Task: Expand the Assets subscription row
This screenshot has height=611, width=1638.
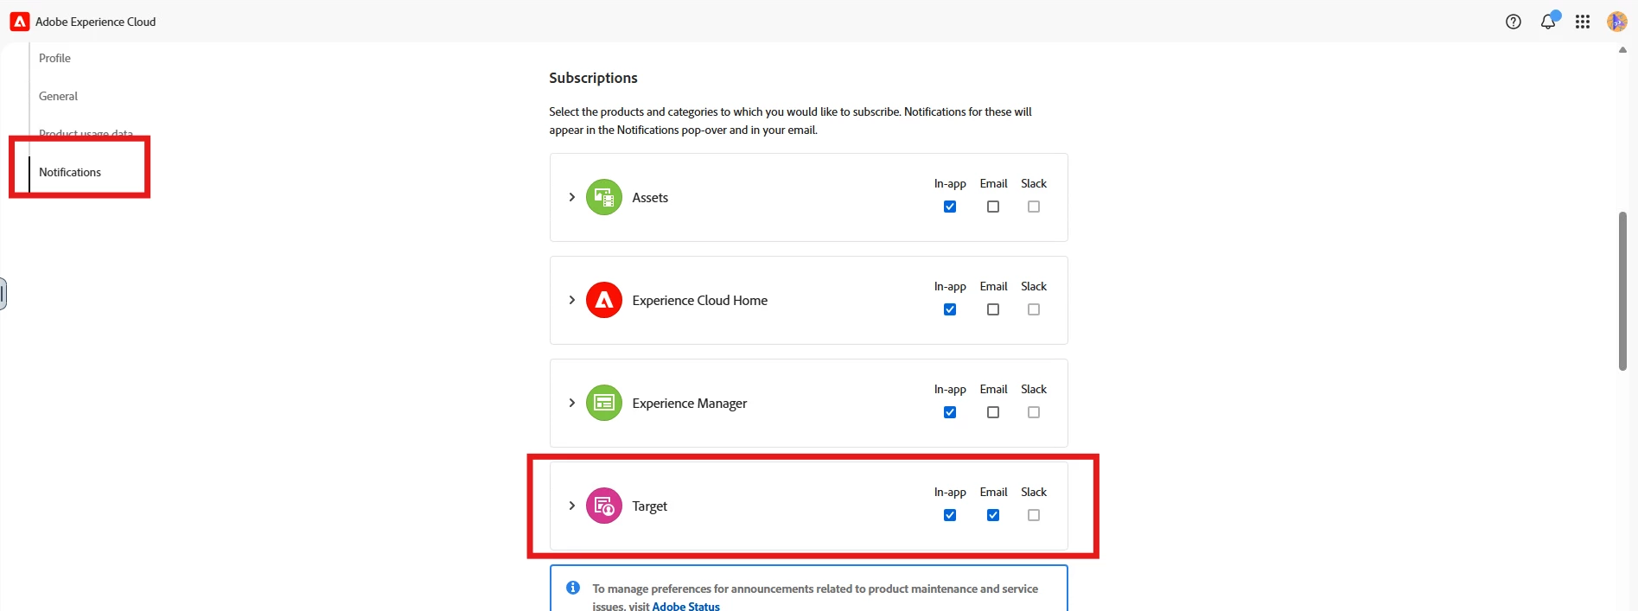Action: [571, 197]
